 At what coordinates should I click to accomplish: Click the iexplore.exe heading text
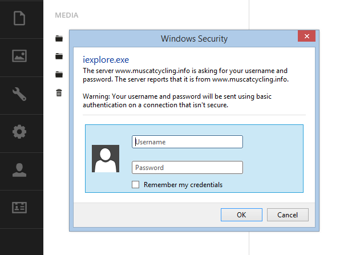pyautogui.click(x=105, y=58)
